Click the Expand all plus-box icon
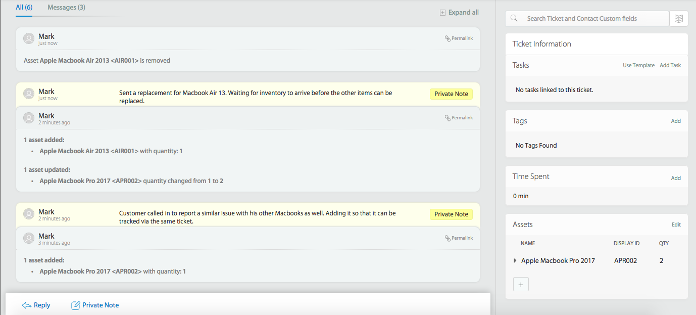The height and width of the screenshot is (315, 696). (x=443, y=13)
